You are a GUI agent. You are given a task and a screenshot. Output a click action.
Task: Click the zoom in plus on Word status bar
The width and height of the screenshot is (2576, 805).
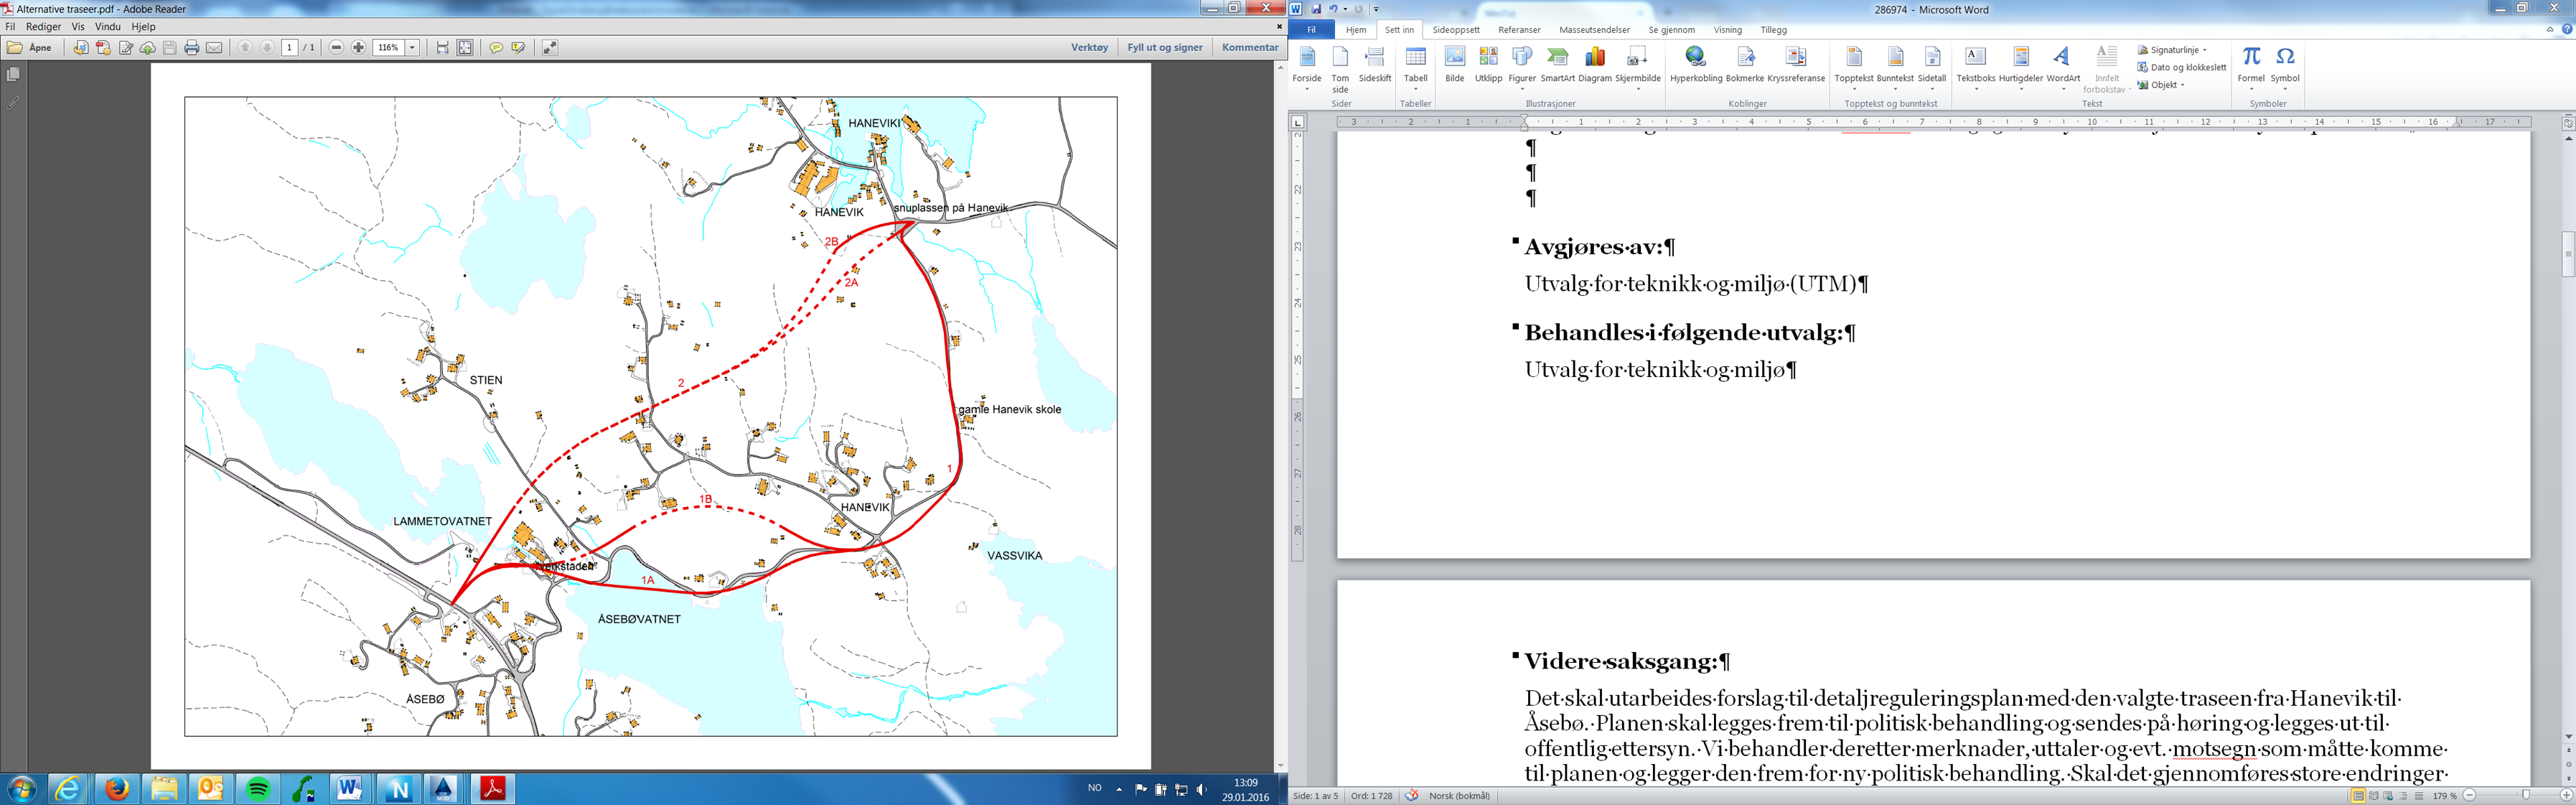click(2566, 796)
